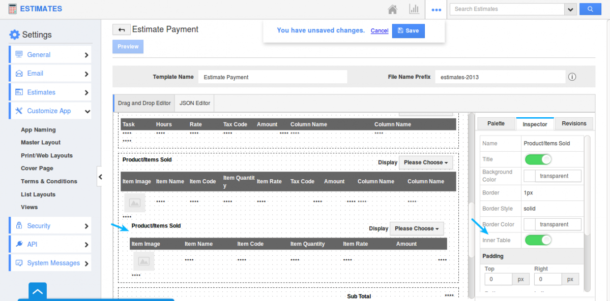This screenshot has width=610, height=301.
Task: Open Cover Page settings
Action: coord(37,168)
